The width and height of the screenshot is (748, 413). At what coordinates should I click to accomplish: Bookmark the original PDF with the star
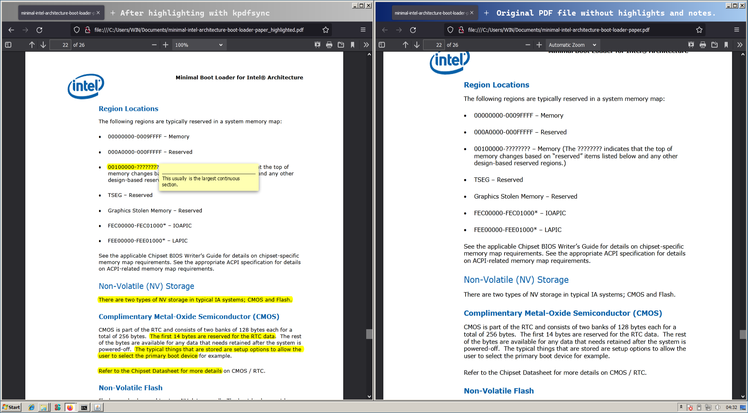point(699,30)
